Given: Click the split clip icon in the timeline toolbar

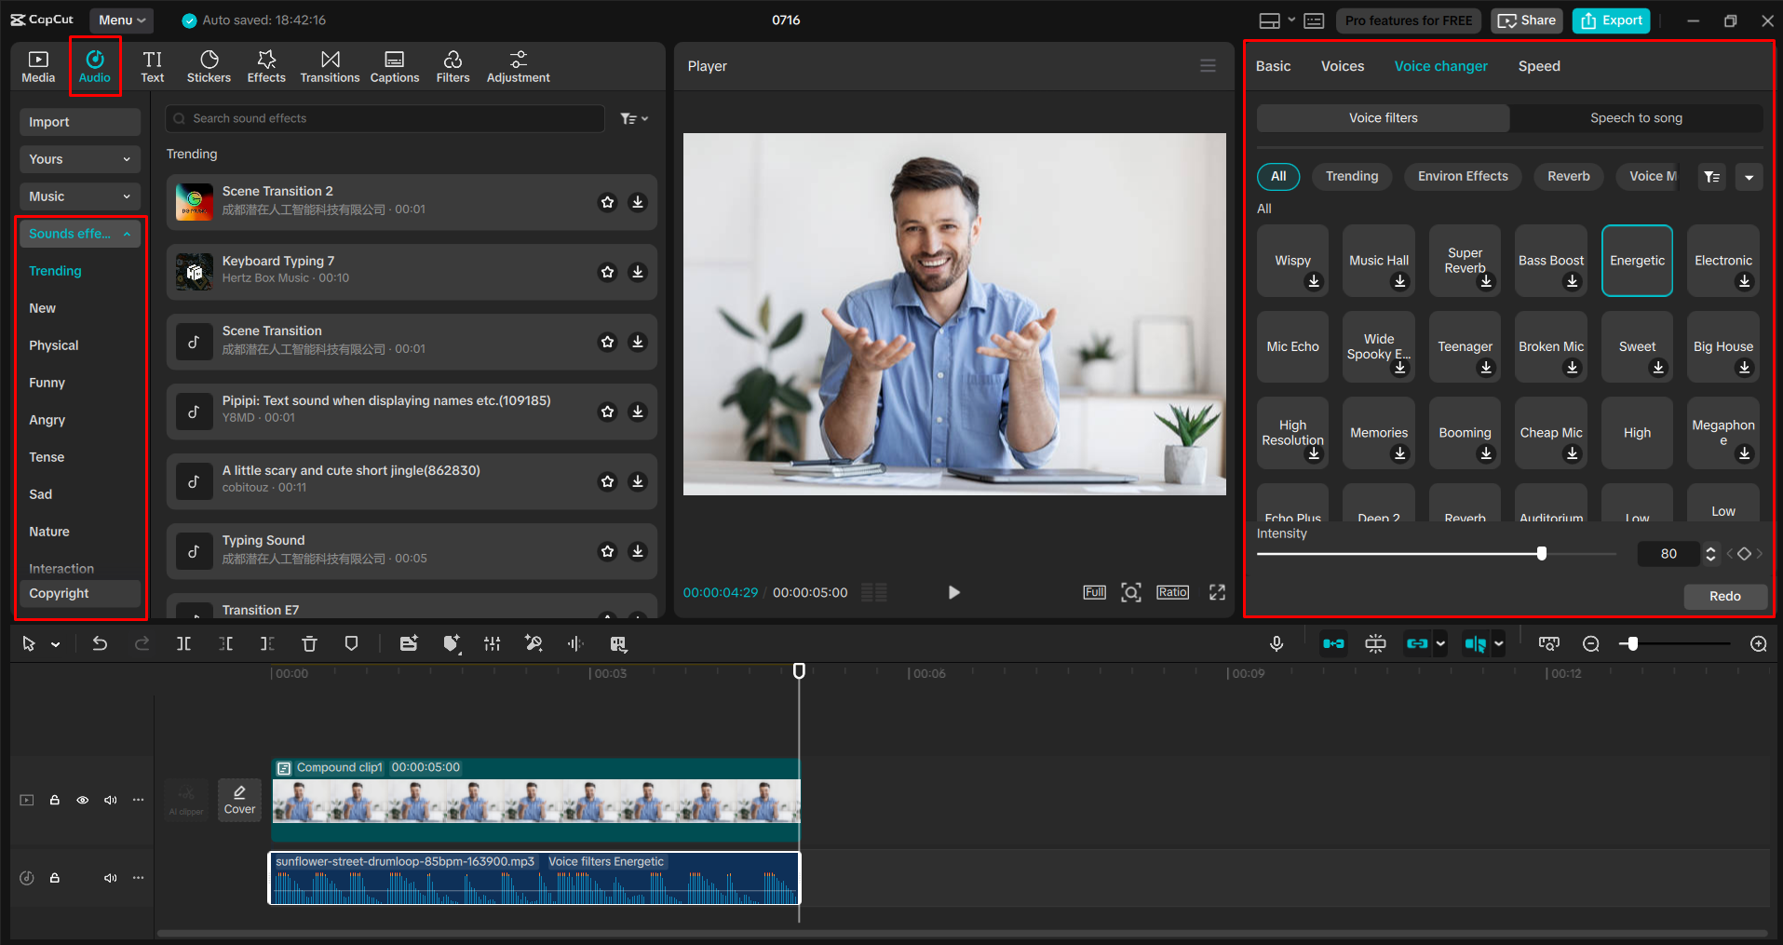Looking at the screenshot, I should tap(183, 643).
